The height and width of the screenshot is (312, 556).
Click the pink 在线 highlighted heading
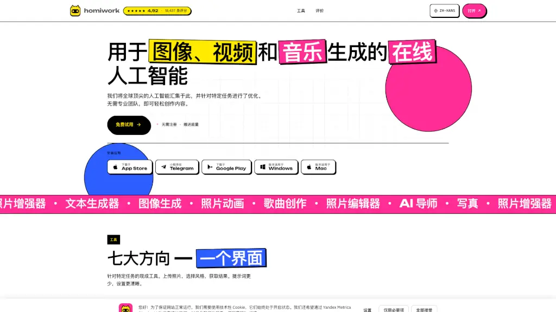pos(412,52)
